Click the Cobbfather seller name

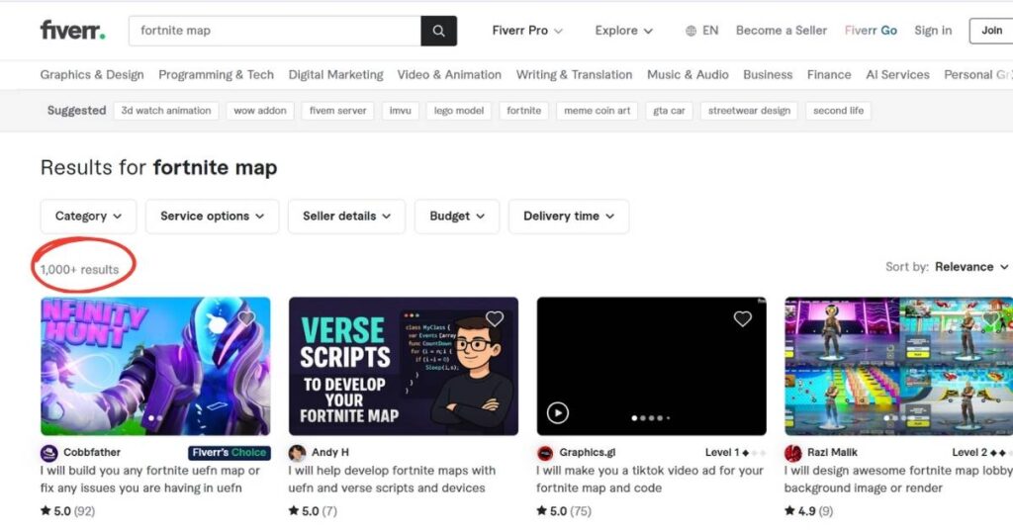(x=92, y=453)
